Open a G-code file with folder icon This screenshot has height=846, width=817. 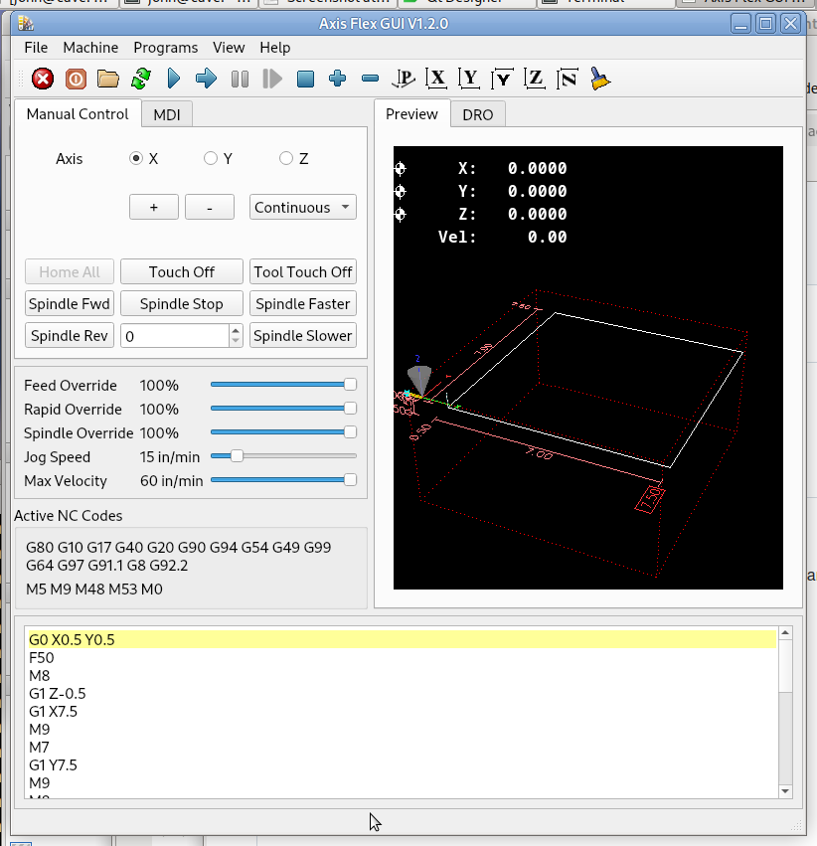pyautogui.click(x=108, y=79)
